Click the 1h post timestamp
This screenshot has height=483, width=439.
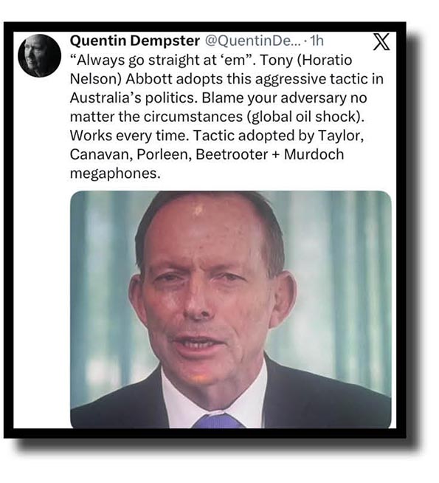point(317,41)
